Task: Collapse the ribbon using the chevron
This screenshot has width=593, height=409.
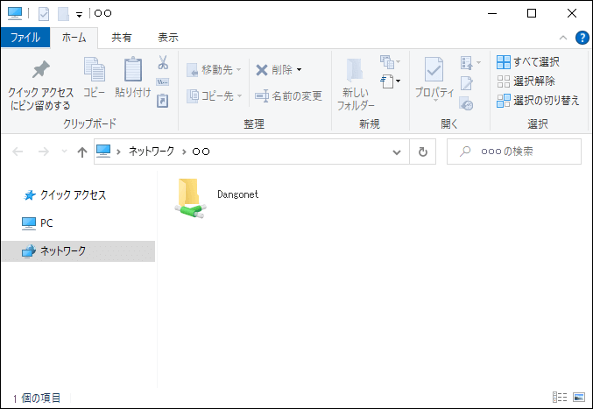Action: [x=563, y=38]
